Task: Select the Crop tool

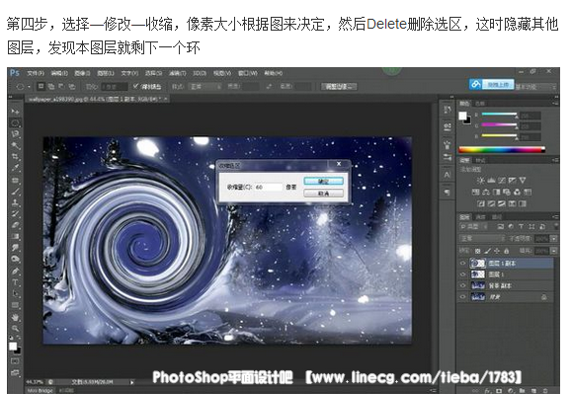Action: click(x=15, y=157)
